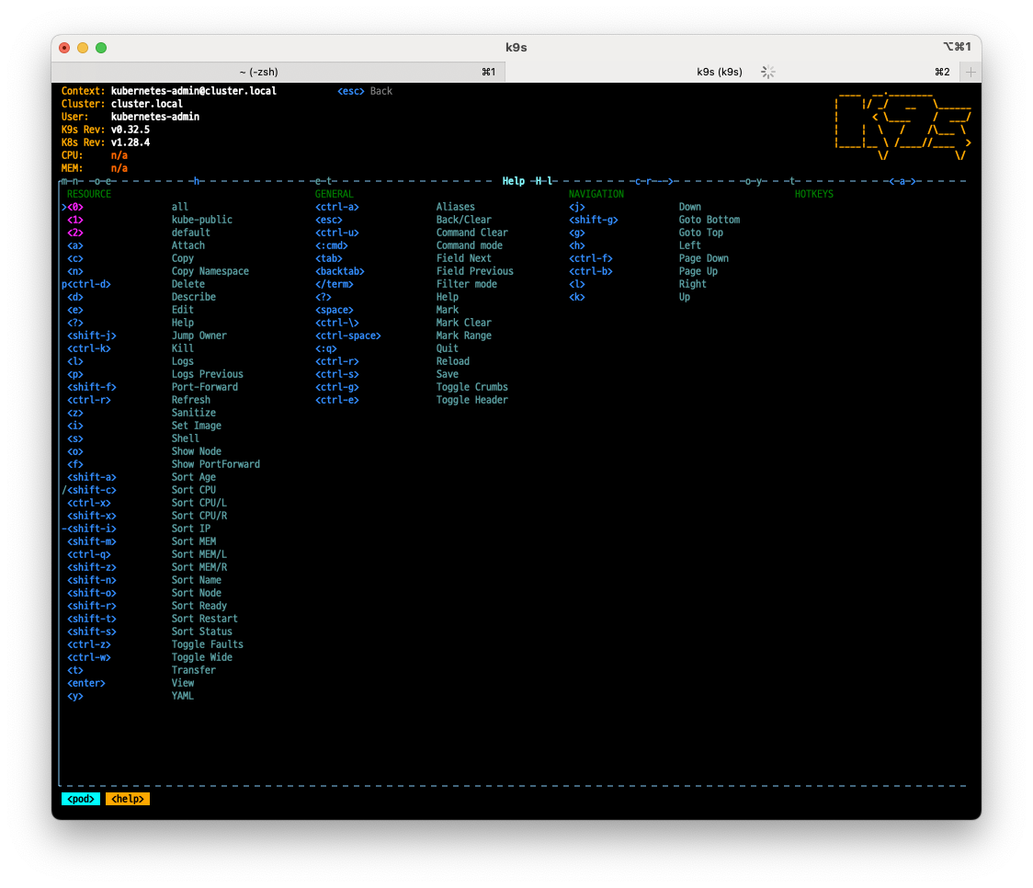Viewport: 1033px width, 888px height.
Task: Click the Goto Bottom entry
Action: click(709, 220)
